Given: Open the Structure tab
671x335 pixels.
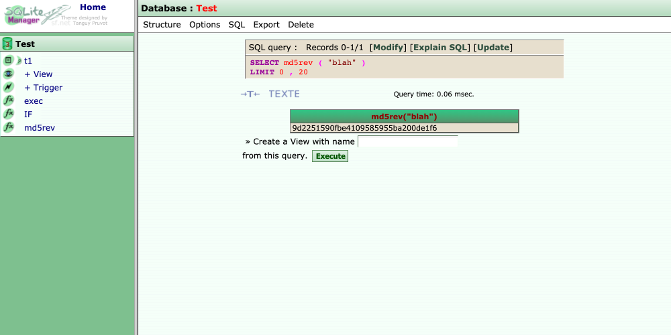Looking at the screenshot, I should tap(162, 25).
